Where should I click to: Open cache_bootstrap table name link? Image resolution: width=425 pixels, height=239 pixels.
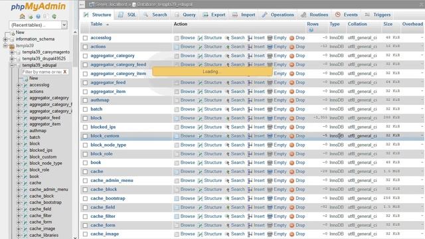point(108,199)
